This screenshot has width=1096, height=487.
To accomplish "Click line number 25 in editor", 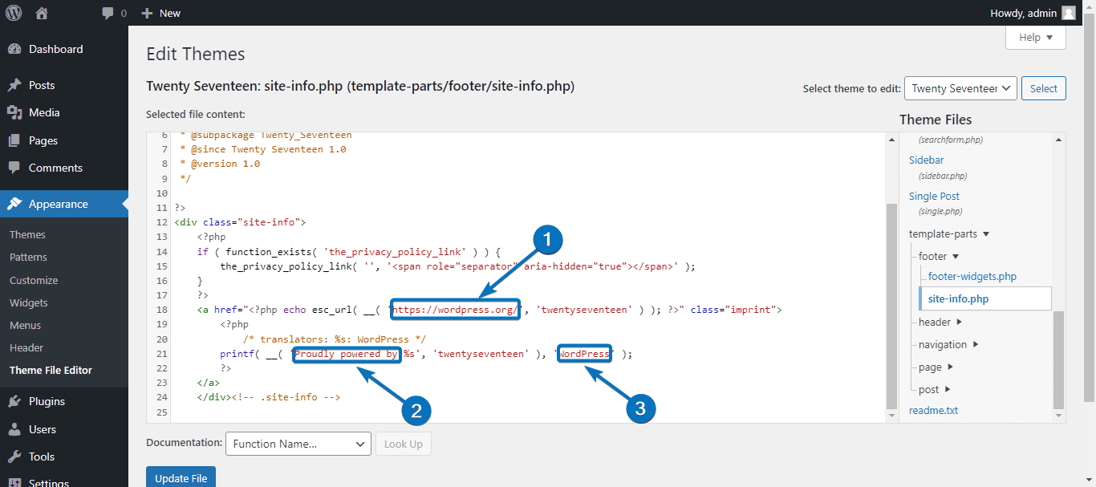I will tap(162, 412).
